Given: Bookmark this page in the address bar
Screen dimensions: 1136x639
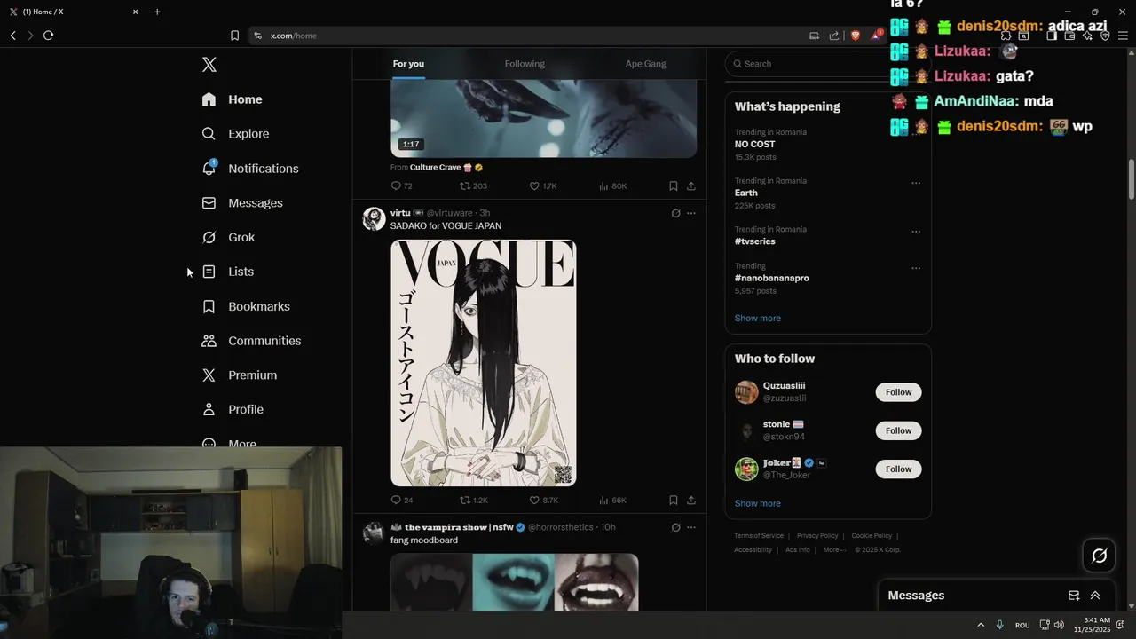Looking at the screenshot, I should (x=234, y=35).
